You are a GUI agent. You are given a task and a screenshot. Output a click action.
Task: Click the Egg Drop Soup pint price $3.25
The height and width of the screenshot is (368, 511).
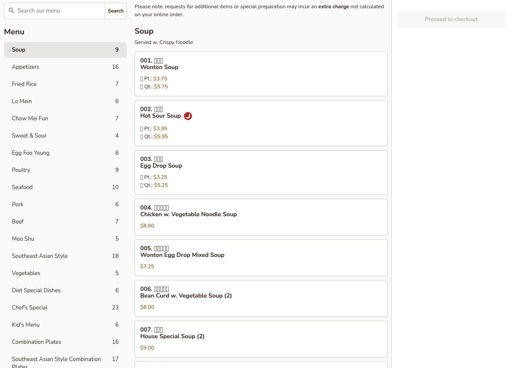click(160, 177)
